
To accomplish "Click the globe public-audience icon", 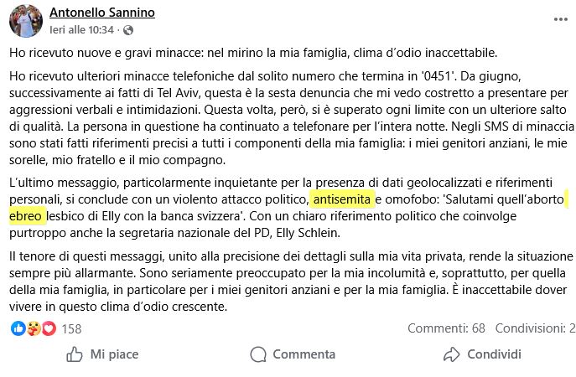I will pyautogui.click(x=128, y=30).
